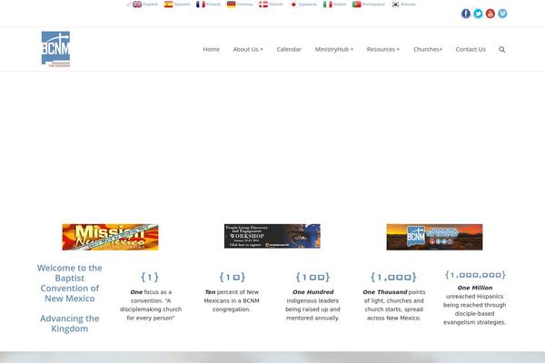Click the {1,000,000} heading
The height and width of the screenshot is (363, 545).
click(475, 275)
